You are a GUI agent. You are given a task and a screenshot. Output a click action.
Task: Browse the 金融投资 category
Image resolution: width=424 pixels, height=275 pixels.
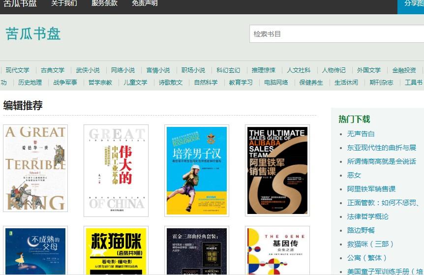click(x=404, y=70)
